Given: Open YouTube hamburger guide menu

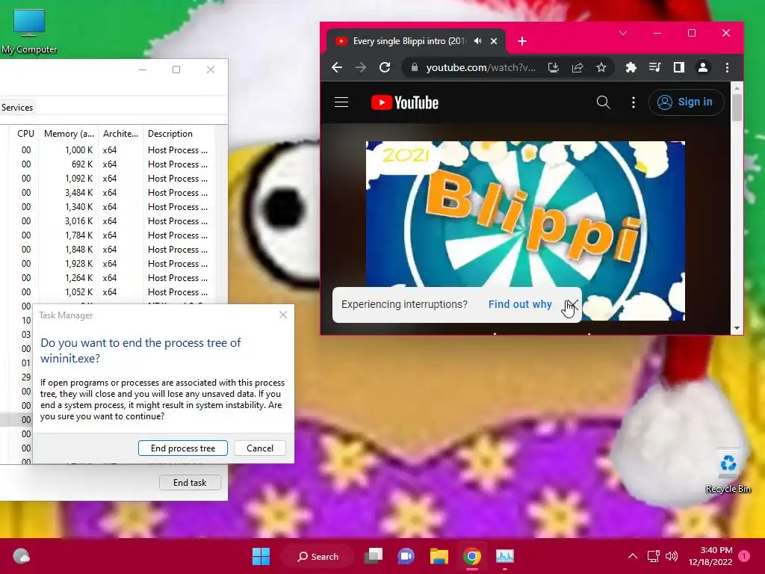Looking at the screenshot, I should click(341, 102).
